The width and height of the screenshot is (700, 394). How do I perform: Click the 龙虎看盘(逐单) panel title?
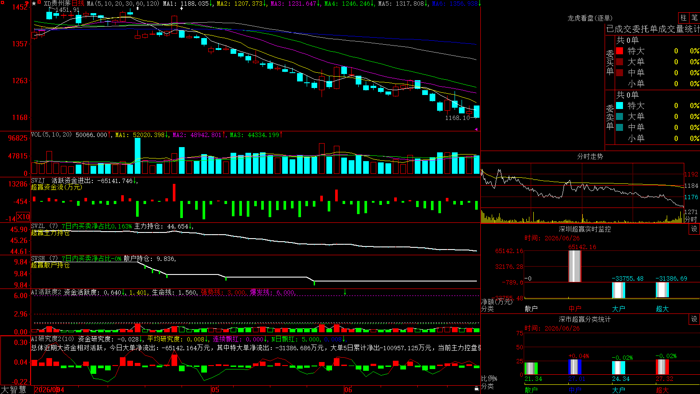[x=590, y=18]
